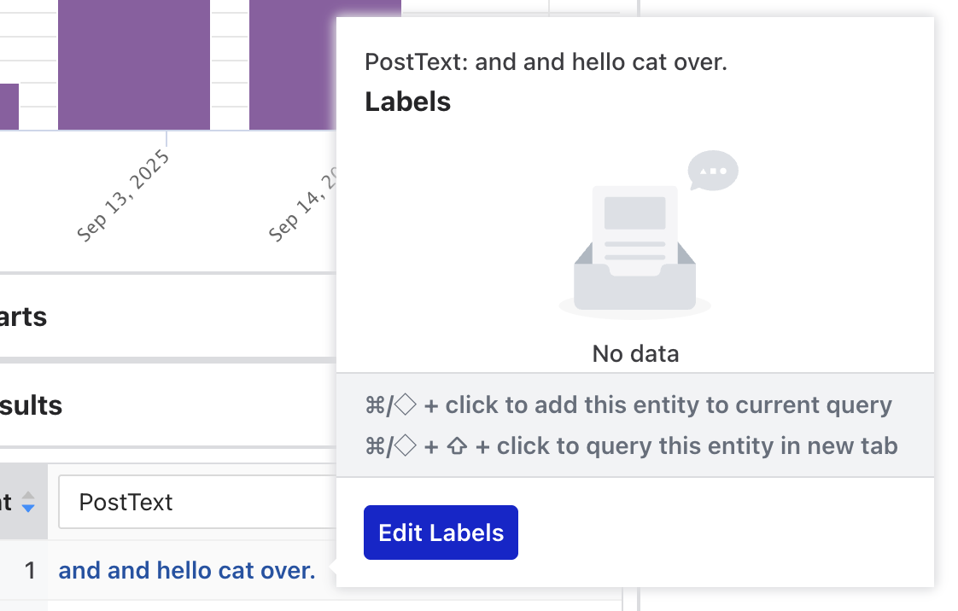
Task: Click the PostText title line in the popup
Action: (x=545, y=61)
